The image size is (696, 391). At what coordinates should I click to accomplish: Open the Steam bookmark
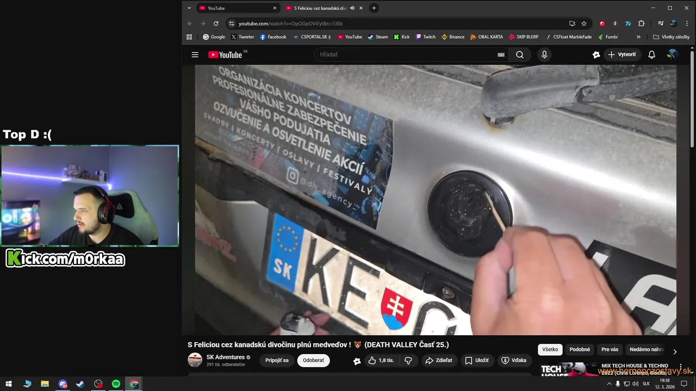(x=377, y=37)
